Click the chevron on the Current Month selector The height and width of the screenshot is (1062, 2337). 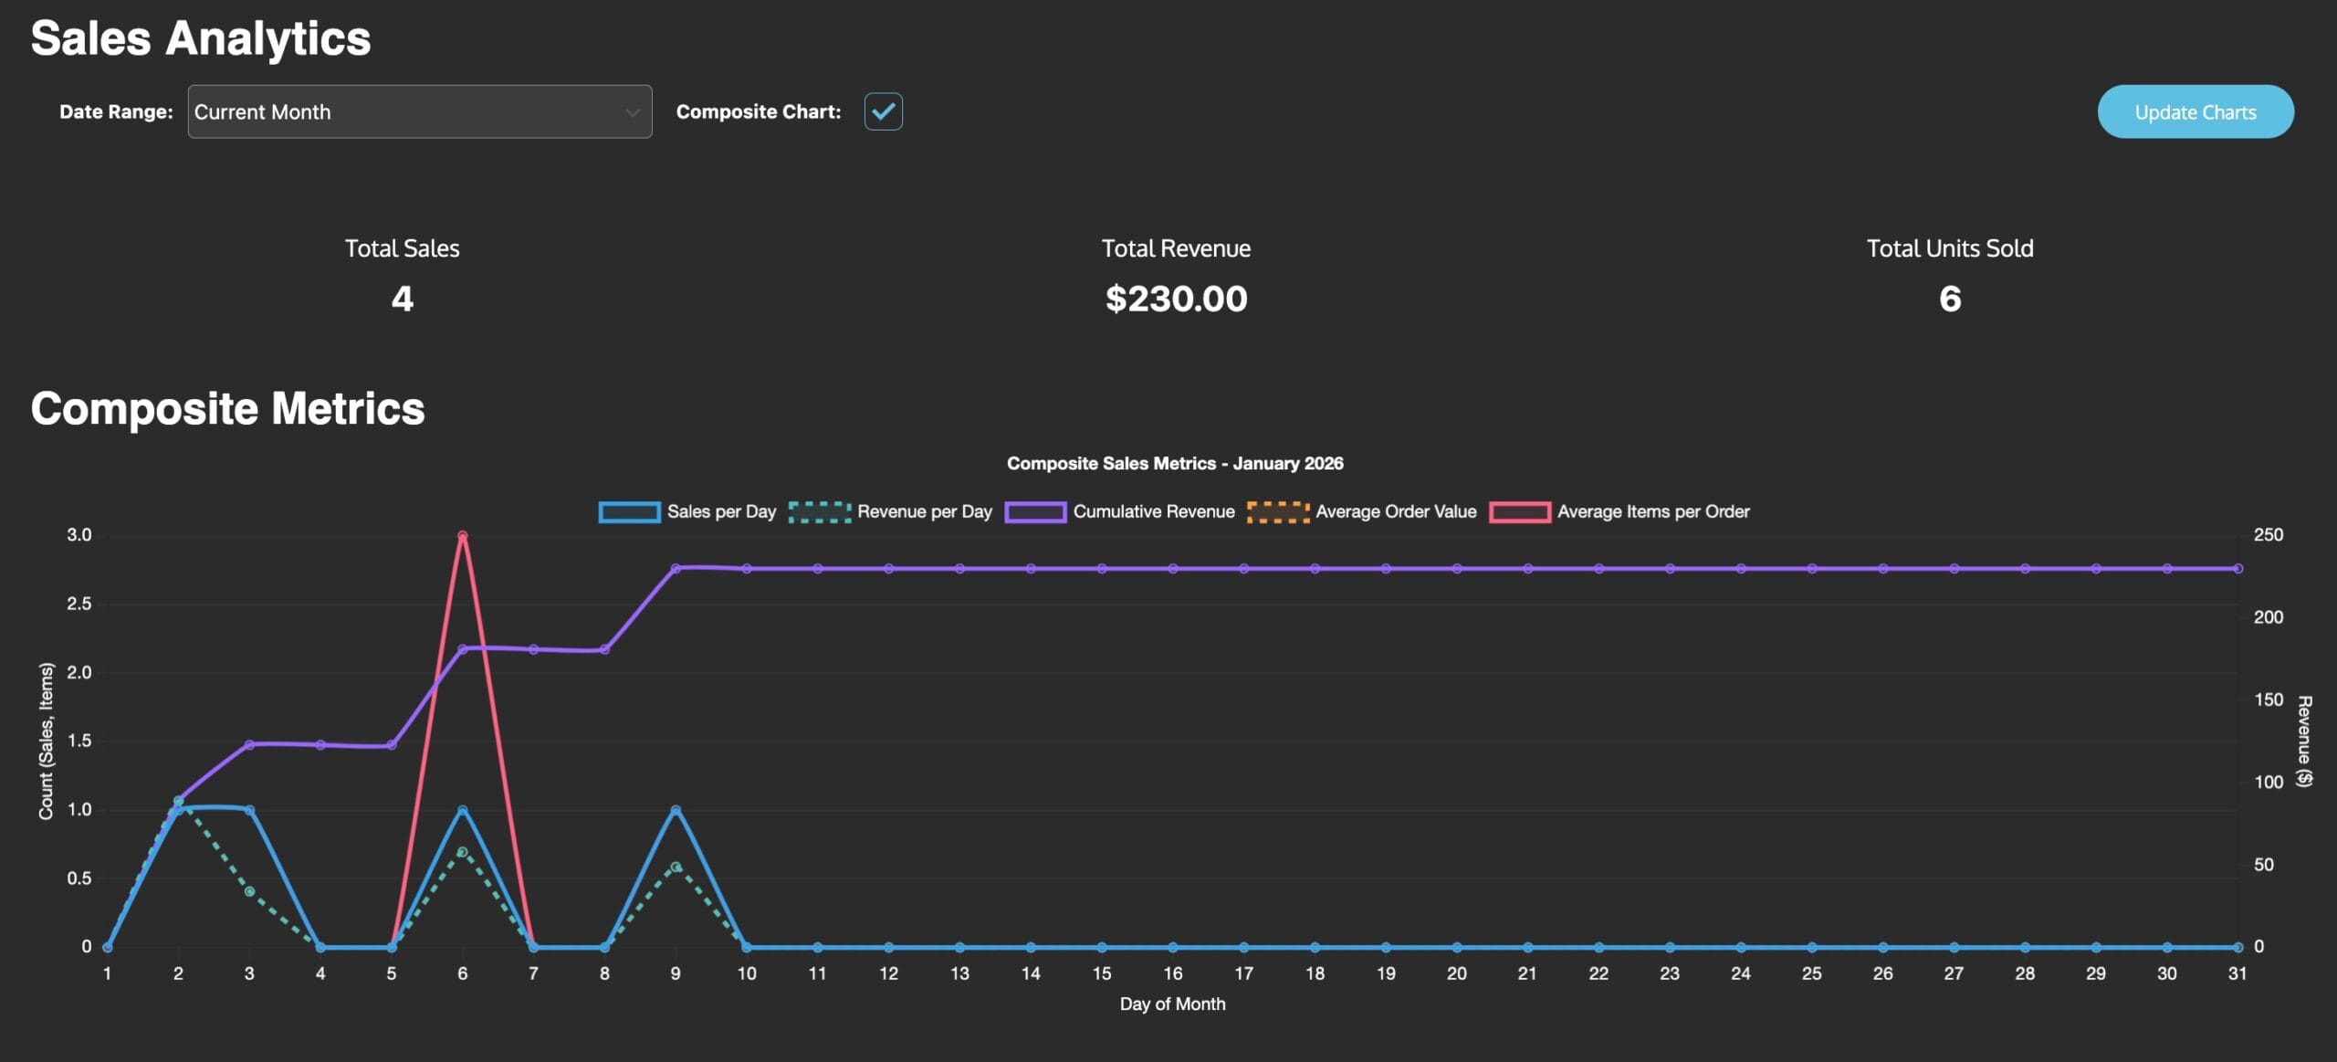pyautogui.click(x=632, y=111)
